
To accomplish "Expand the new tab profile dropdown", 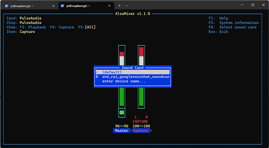I will click(127, 6).
